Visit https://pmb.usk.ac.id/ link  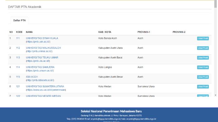click(38, 42)
